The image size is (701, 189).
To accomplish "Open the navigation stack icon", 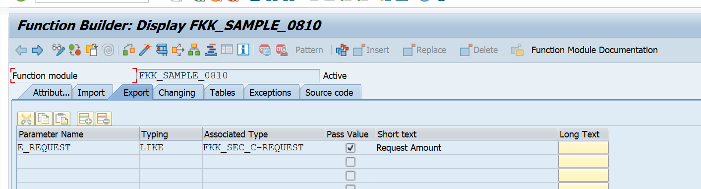I will [x=211, y=50].
